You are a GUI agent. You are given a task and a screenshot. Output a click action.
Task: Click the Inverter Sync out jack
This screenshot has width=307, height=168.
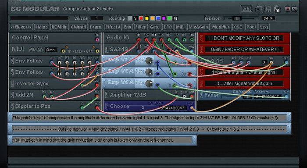click(x=97, y=85)
